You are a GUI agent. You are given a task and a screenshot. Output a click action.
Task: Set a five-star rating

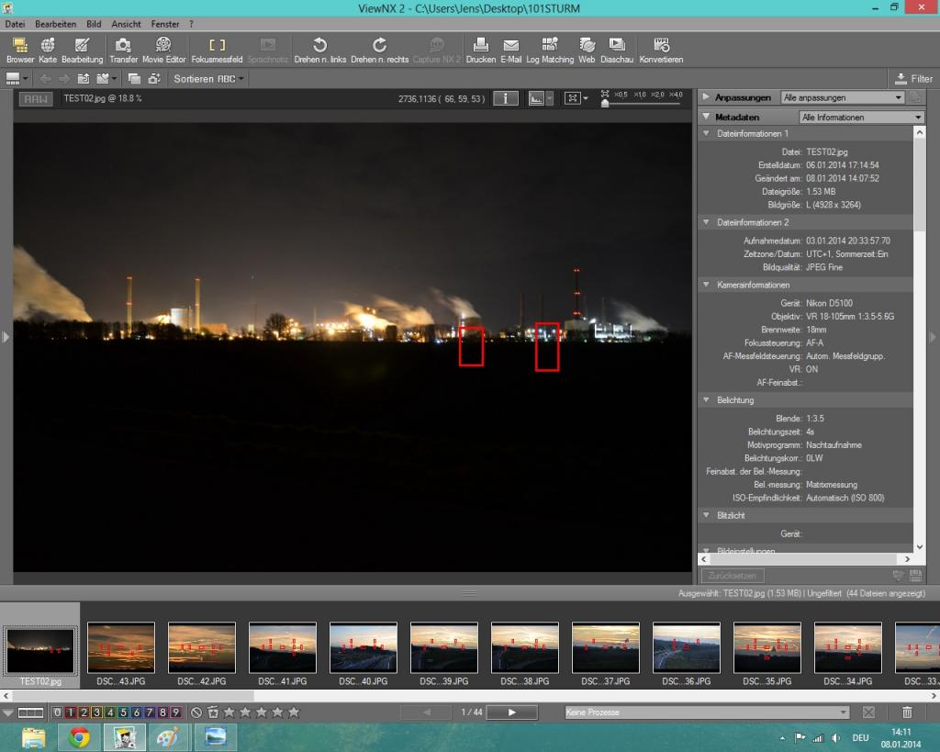[294, 713]
